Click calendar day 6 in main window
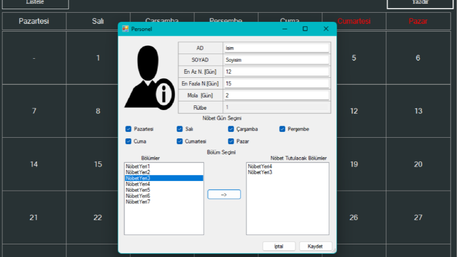 418,58
